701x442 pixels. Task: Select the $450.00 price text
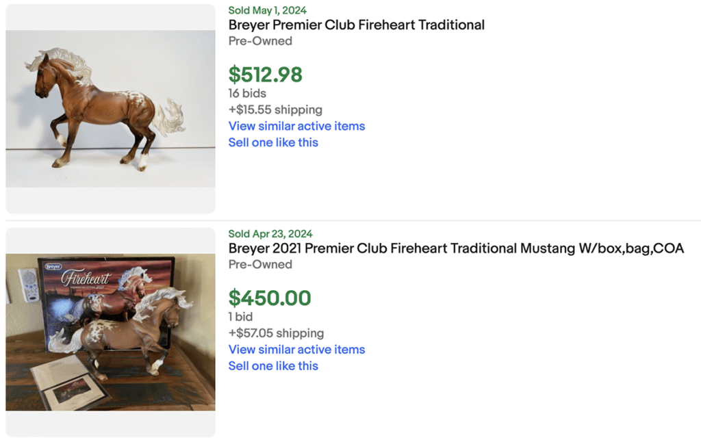(x=270, y=298)
